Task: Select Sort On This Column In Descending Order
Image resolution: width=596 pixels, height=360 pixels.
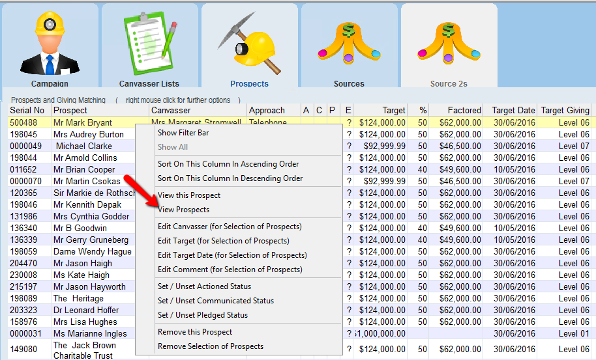Action: (x=230, y=178)
